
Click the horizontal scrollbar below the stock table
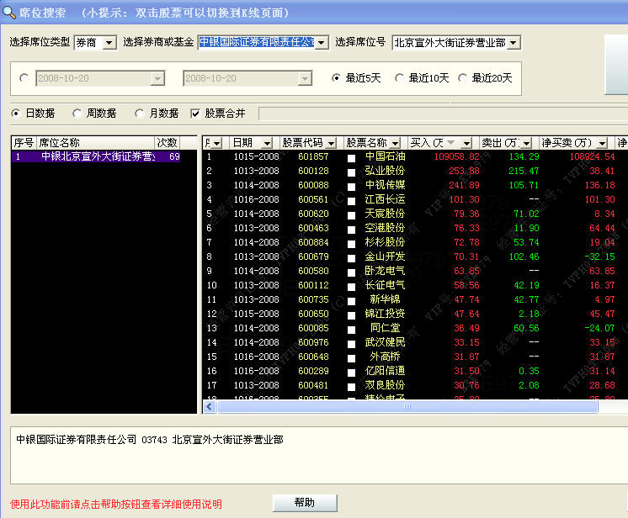[x=404, y=406]
